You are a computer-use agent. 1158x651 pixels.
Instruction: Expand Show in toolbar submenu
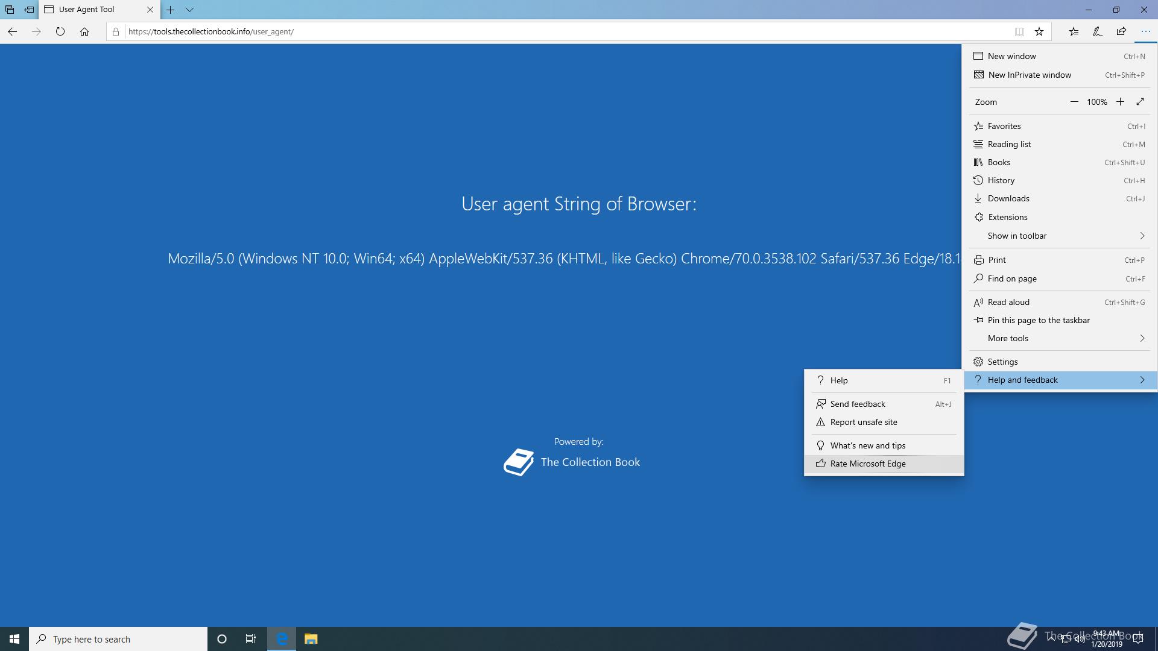point(1060,236)
